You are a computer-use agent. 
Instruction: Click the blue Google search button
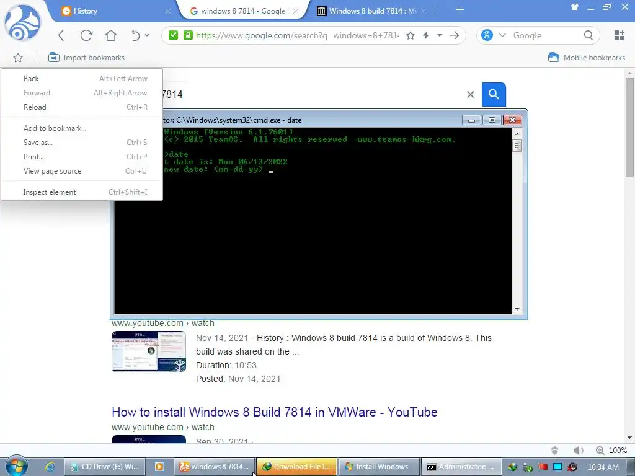(x=494, y=94)
